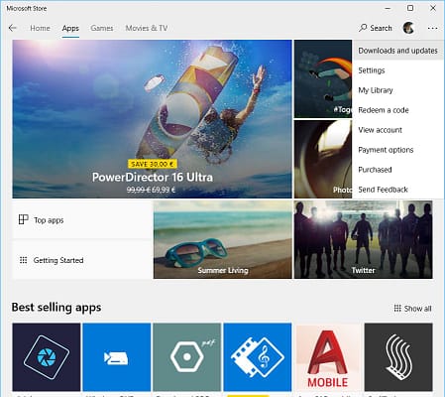Open the Twitter featured tile

363,239
